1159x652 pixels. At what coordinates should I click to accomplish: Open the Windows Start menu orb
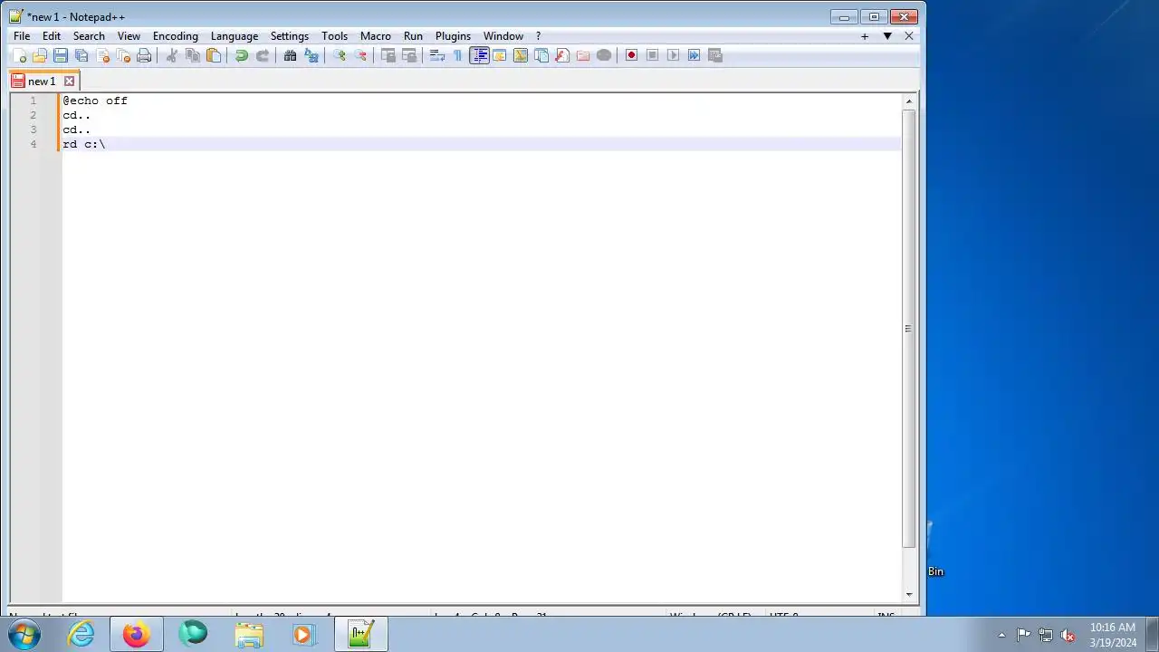click(25, 634)
